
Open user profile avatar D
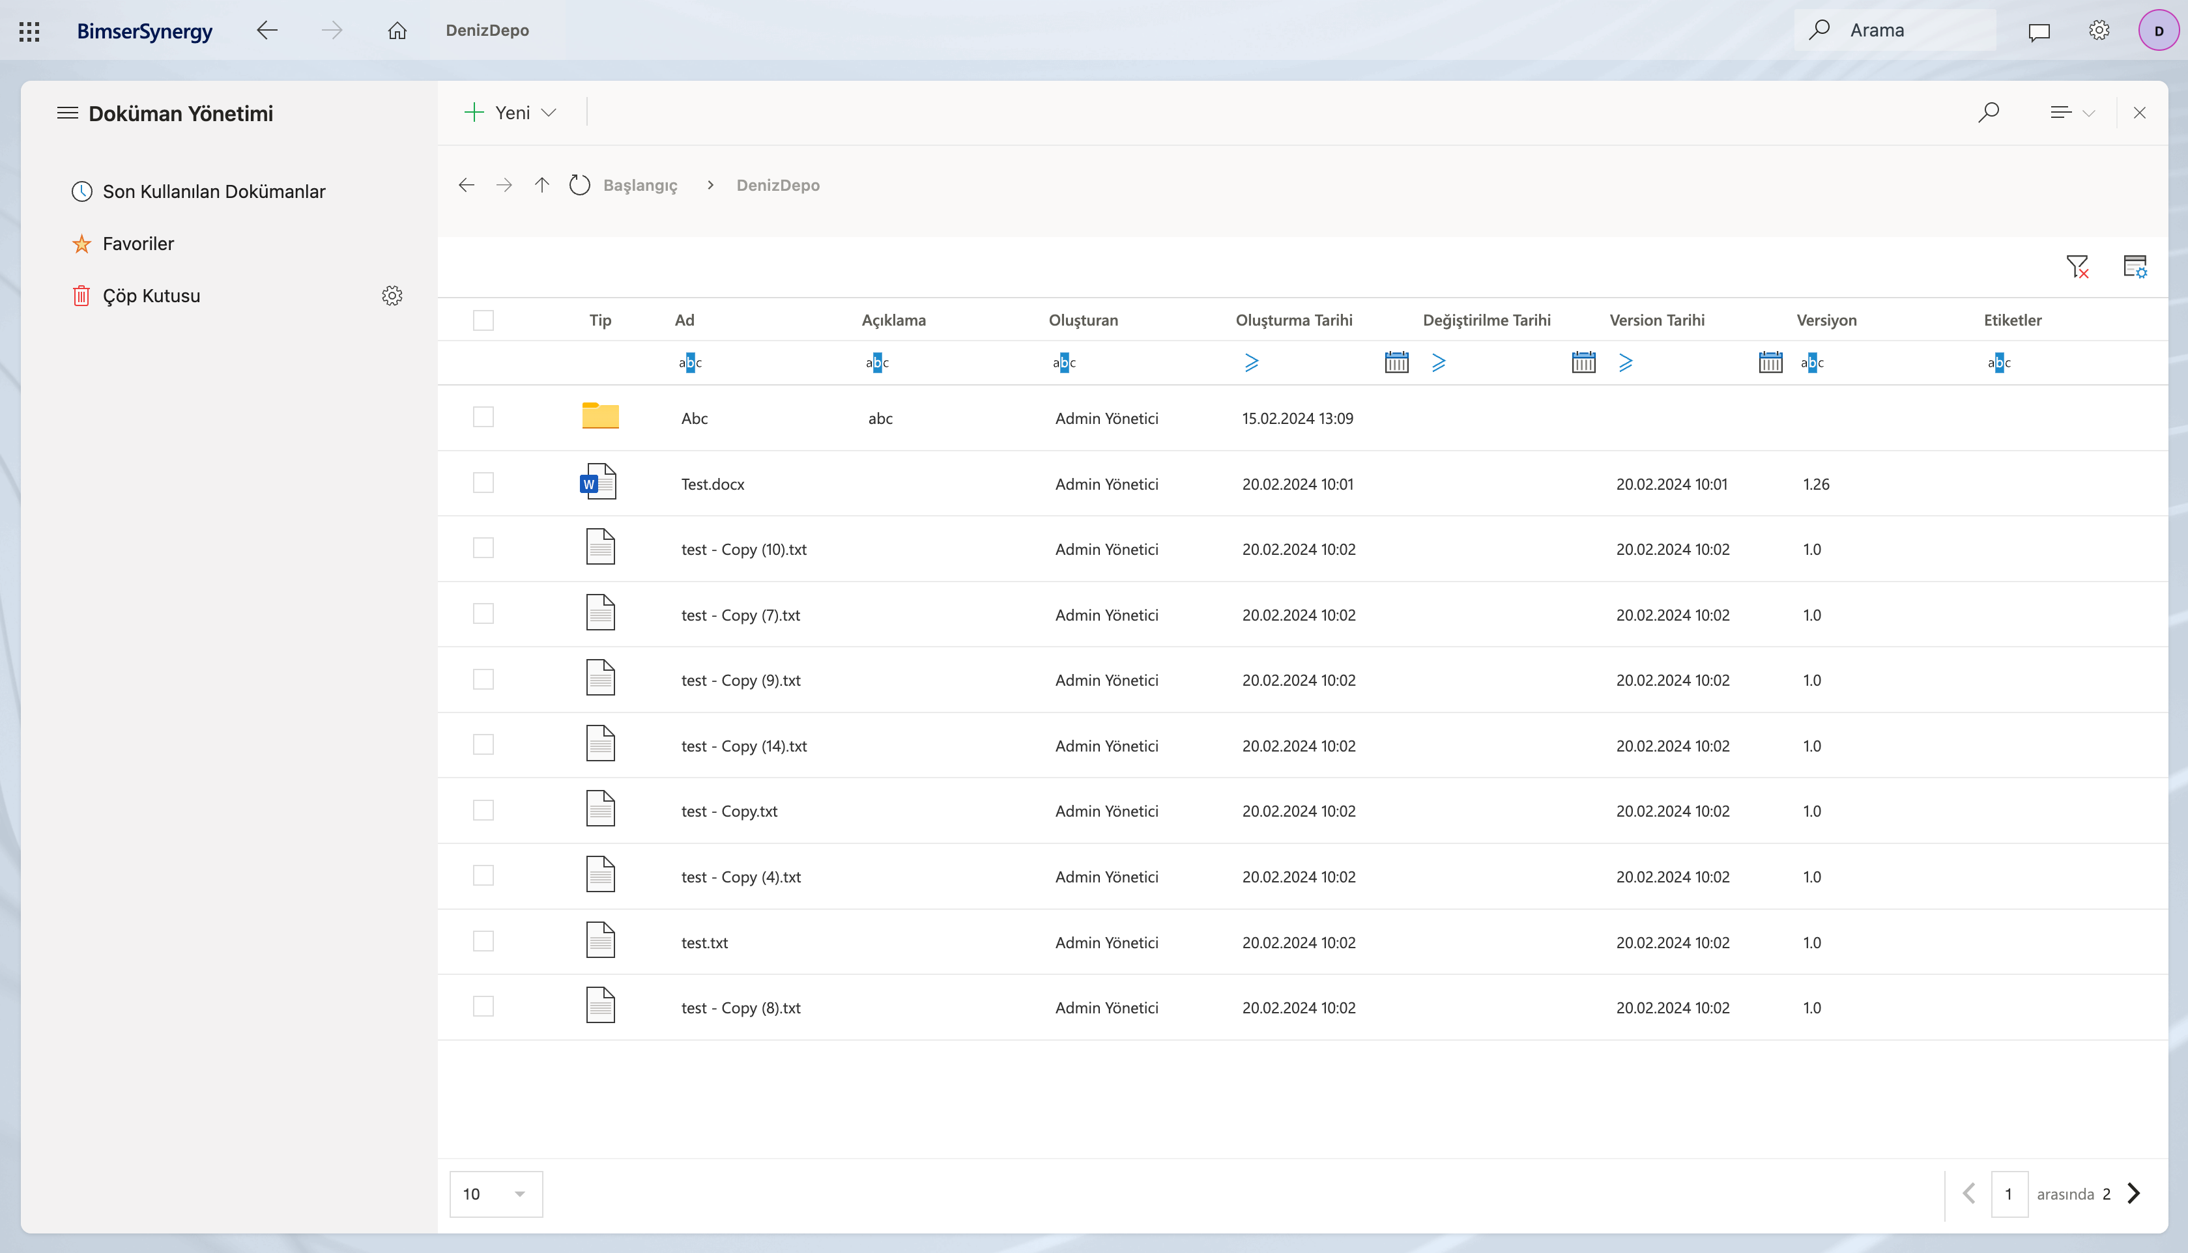click(x=2159, y=31)
